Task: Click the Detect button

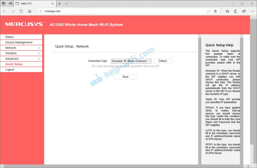Action: pos(162,61)
